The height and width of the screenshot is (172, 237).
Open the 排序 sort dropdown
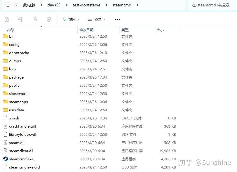(70, 19)
